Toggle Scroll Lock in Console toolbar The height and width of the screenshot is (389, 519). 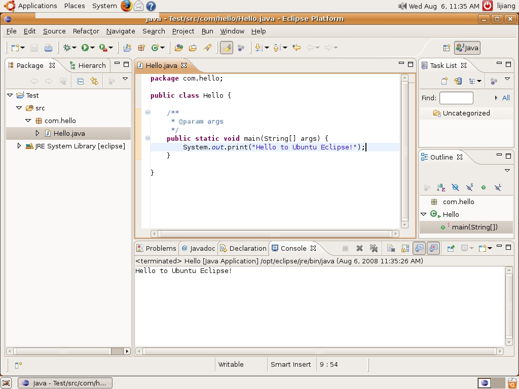pyautogui.click(x=405, y=248)
